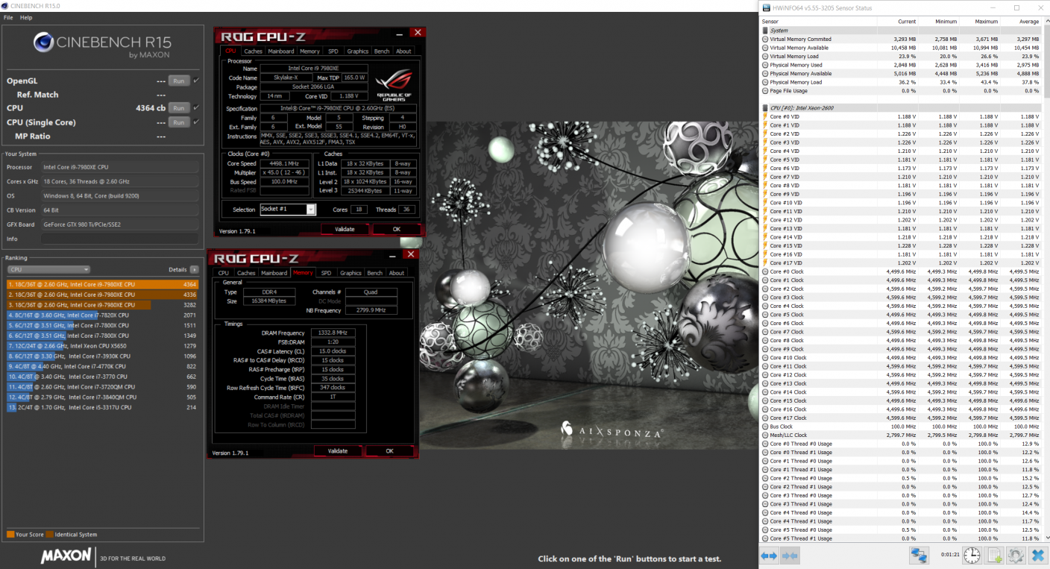Screen dimensions: 1050x569
Task: Click HWiNFO clock reset-timer icon
Action: (x=972, y=556)
